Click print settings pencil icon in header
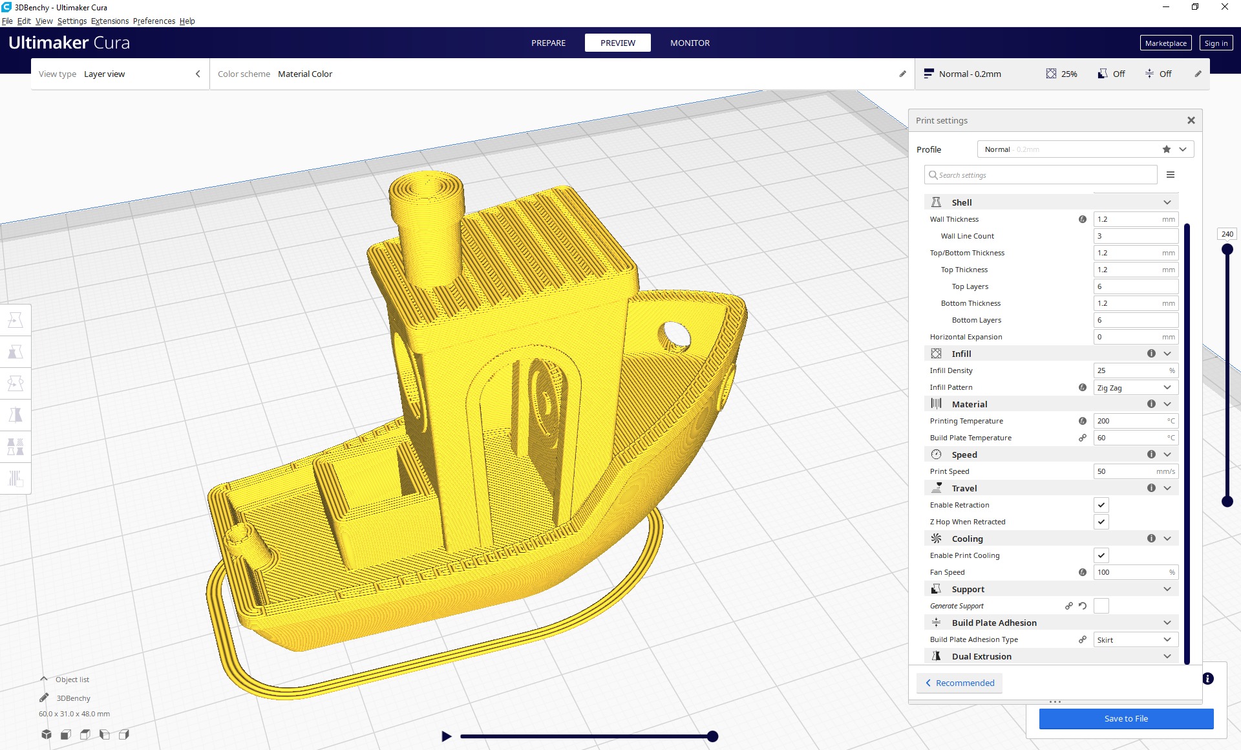The image size is (1241, 750). click(1198, 74)
